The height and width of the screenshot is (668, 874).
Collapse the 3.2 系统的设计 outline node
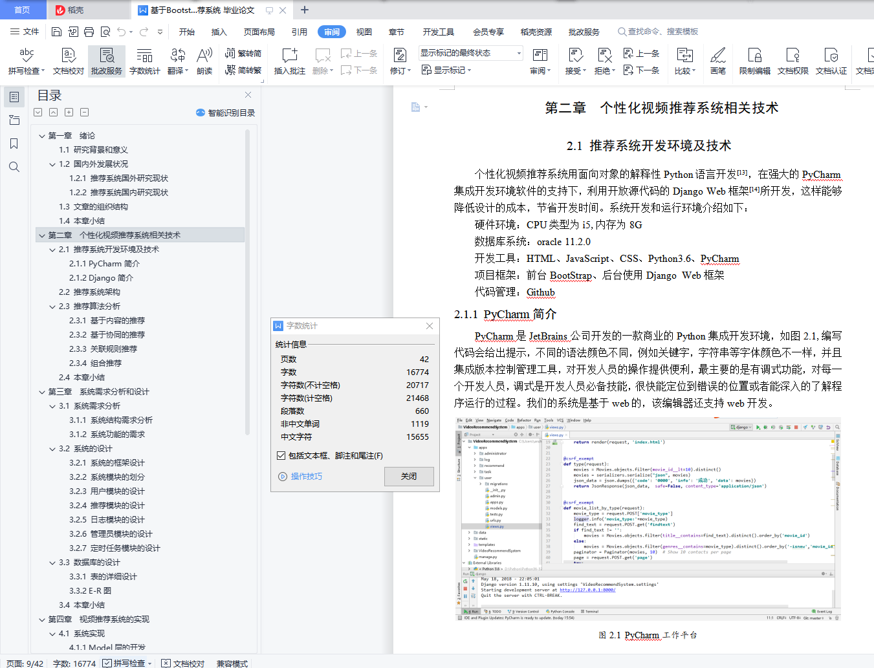[x=52, y=449]
